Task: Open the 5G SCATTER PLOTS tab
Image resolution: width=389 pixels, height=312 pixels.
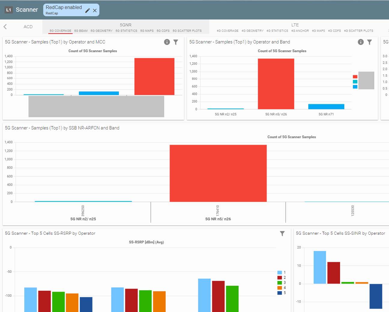Action: [x=187, y=31]
